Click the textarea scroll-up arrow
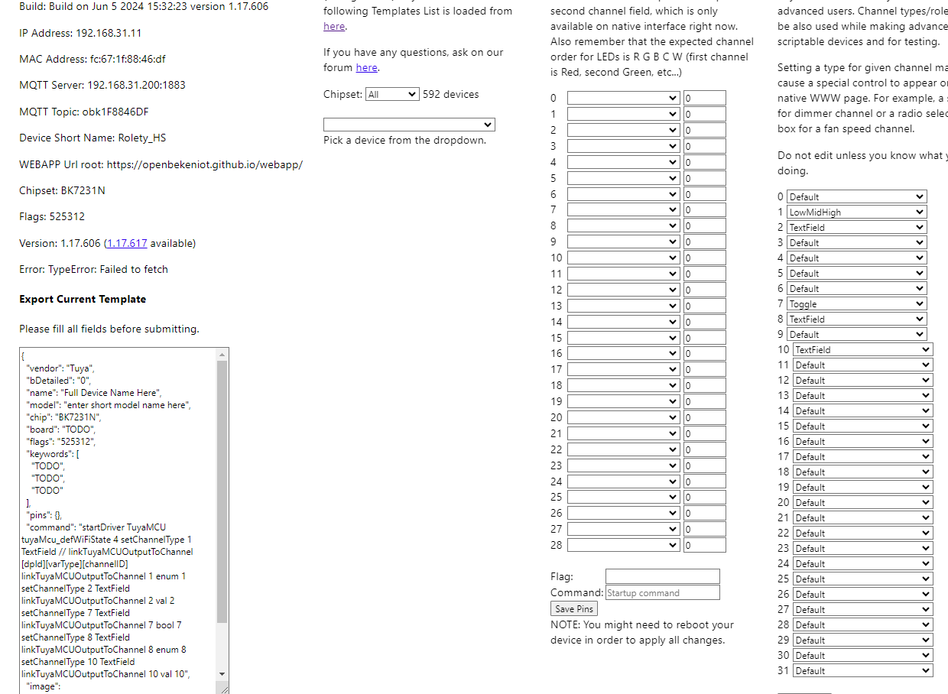 point(222,355)
